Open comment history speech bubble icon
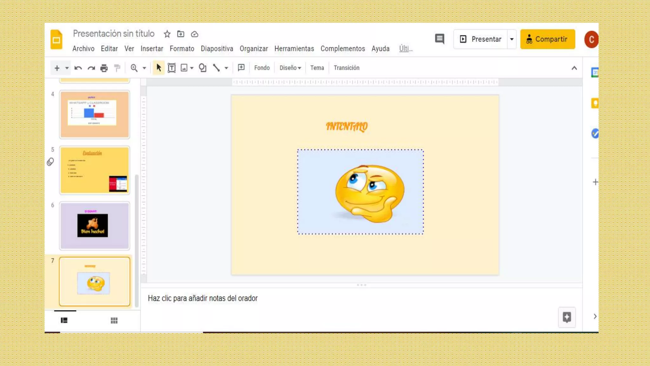This screenshot has width=650, height=366. 440,39
